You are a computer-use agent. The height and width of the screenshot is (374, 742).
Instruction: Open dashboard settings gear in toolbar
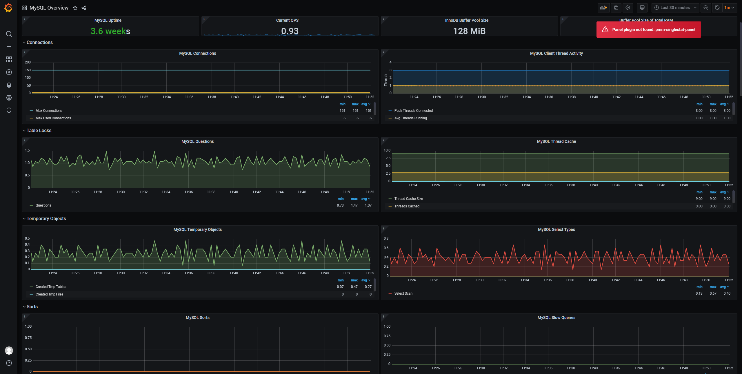point(628,8)
